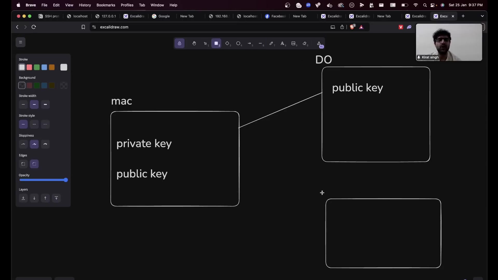Set stroke style to dashed

click(34, 124)
